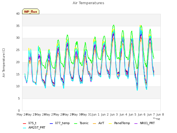The height and width of the screenshot is (133, 177).
Task: Click the y-axis tick label 30
Action: (x=18, y=38)
